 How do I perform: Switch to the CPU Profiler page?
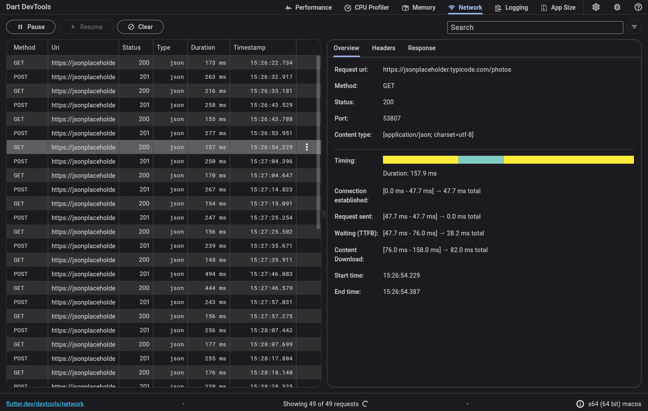[367, 7]
